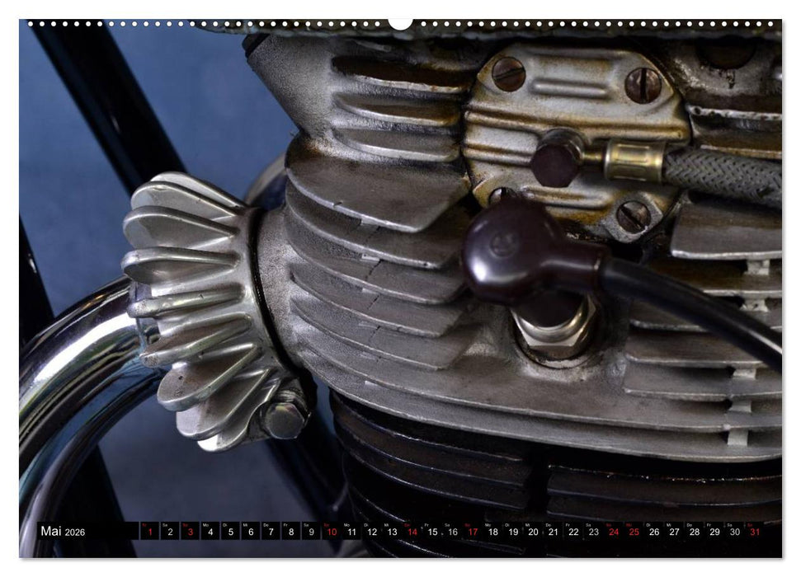Pick day 5 on the calendar row
The image size is (801, 577).
230,532
